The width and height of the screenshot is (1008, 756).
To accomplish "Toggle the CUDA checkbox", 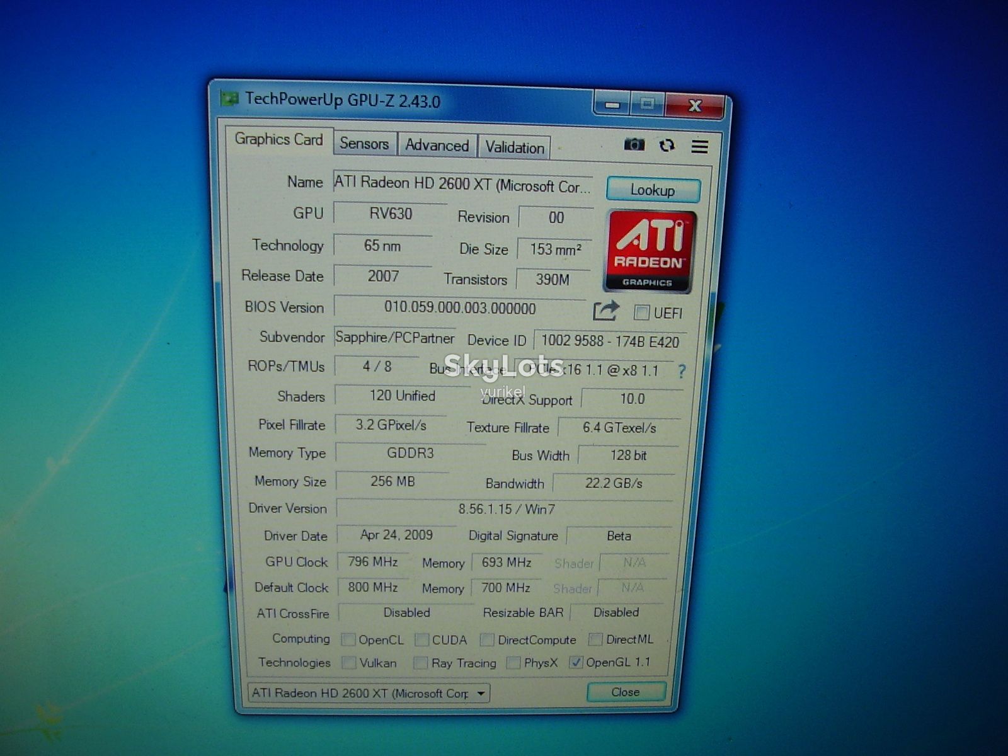I will pyautogui.click(x=422, y=640).
